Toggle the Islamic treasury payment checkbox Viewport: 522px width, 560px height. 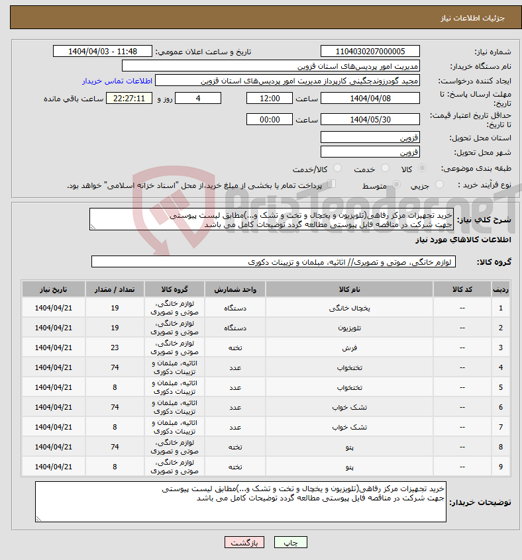332,184
